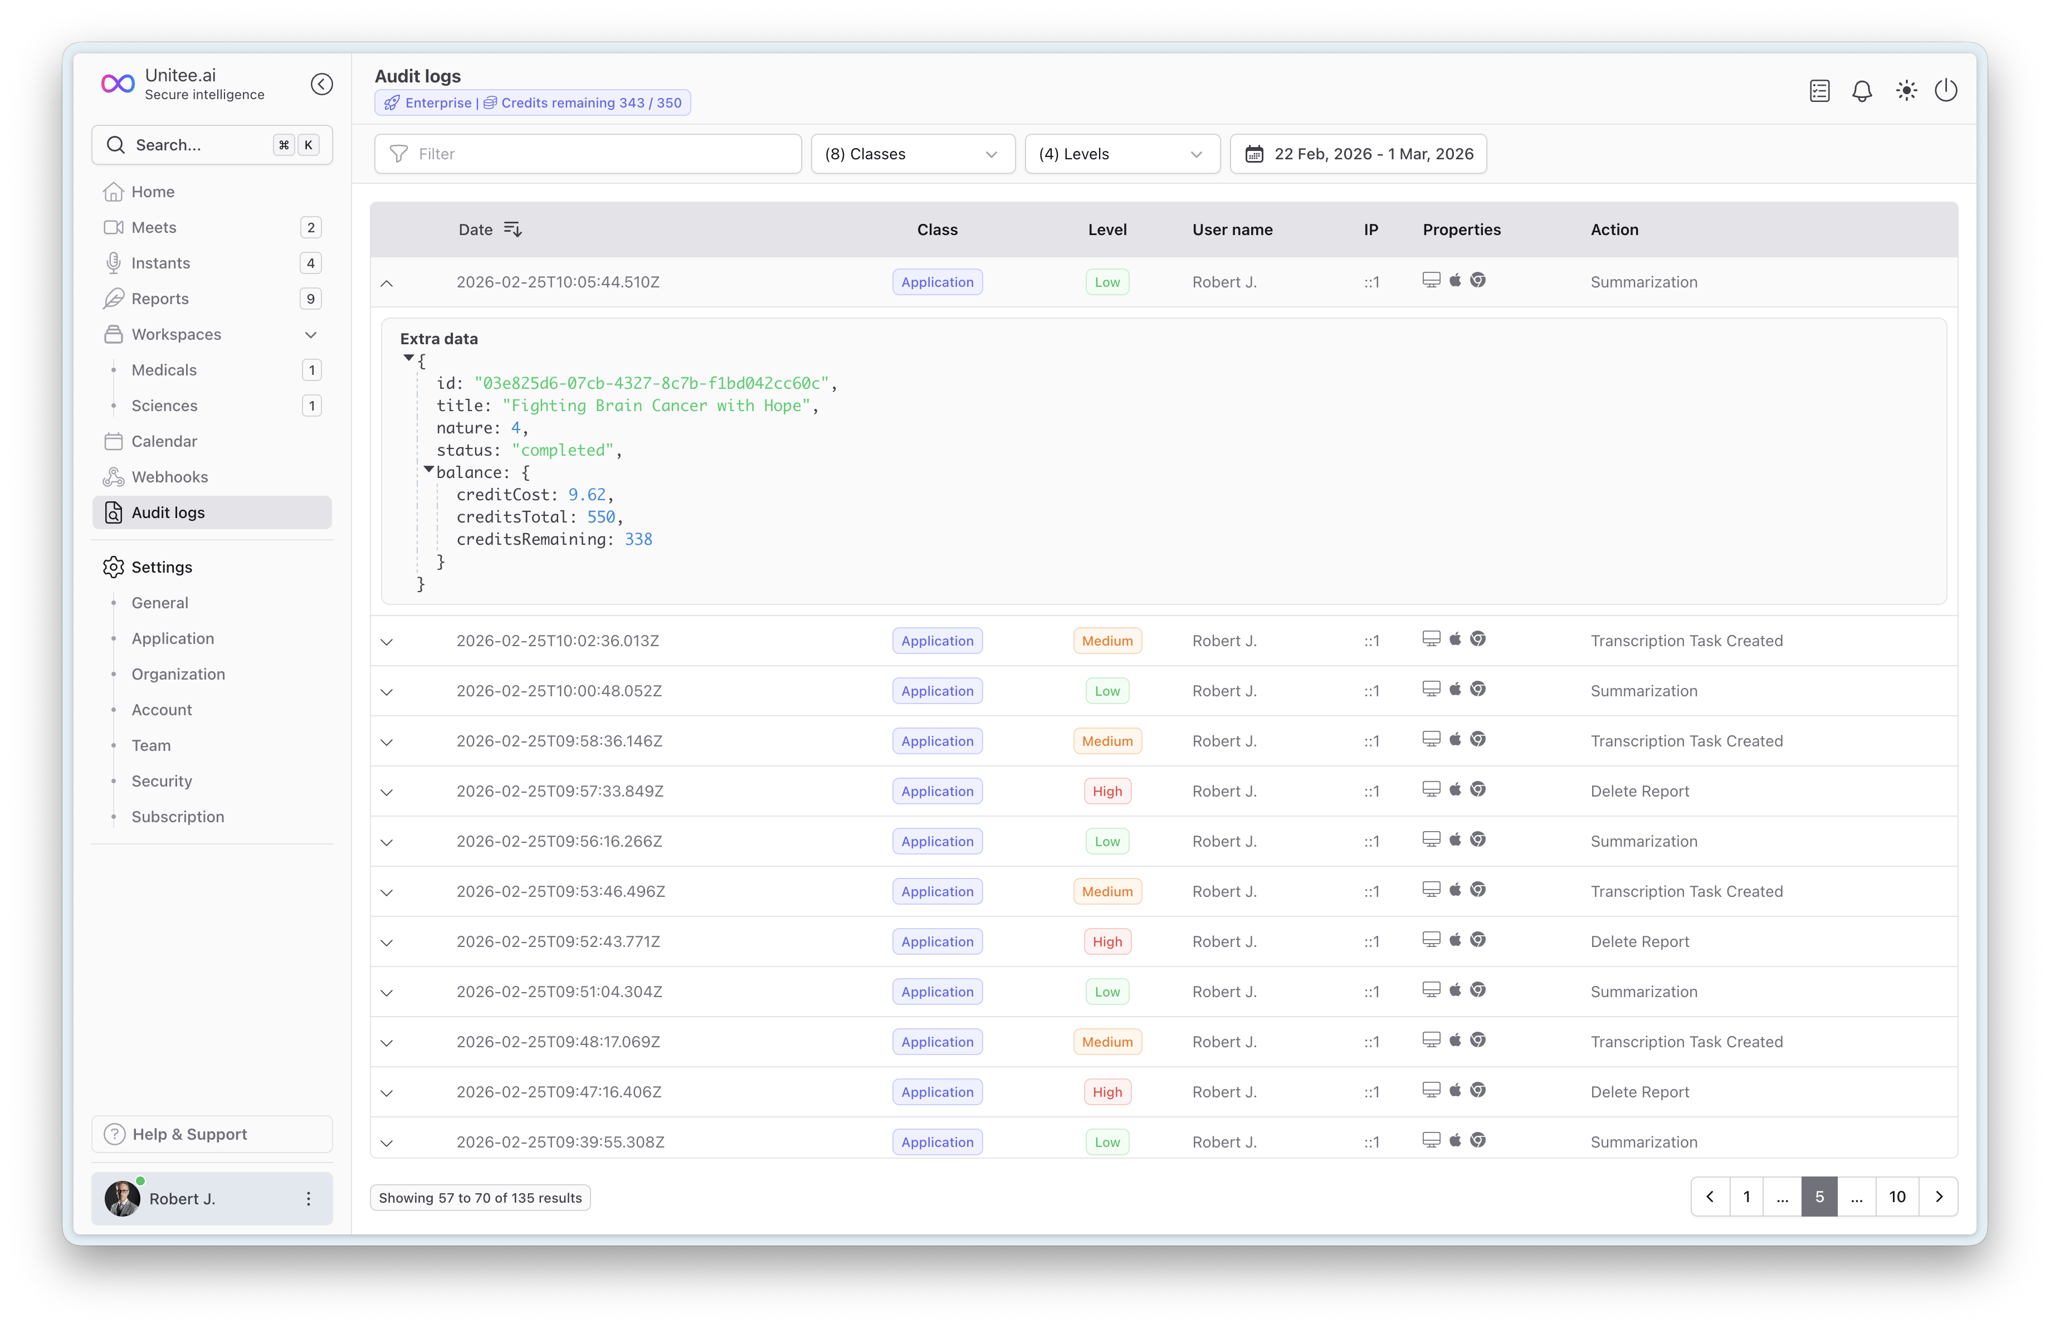The height and width of the screenshot is (1328, 2050).
Task: Click Robert J. avatar picture
Action: [123, 1198]
